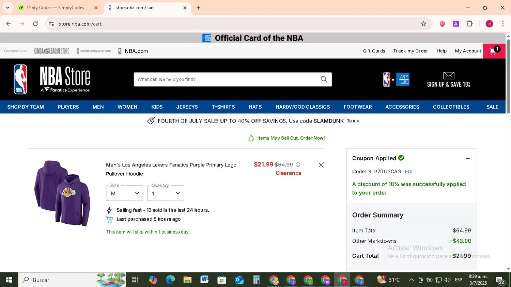Click the search magnifier icon
Viewport: 511px width, 287px height.
point(324,79)
